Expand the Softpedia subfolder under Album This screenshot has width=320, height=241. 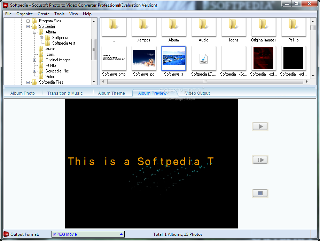(x=41, y=38)
